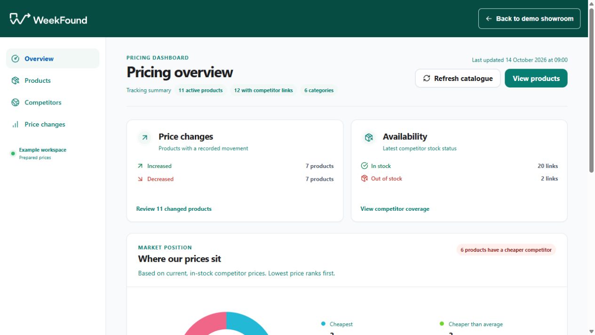
Task: Click the Last updated 14 October 2026 text
Action: point(520,60)
